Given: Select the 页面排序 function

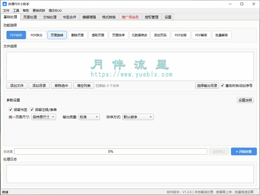Looking at the screenshot, I should pos(118,35).
